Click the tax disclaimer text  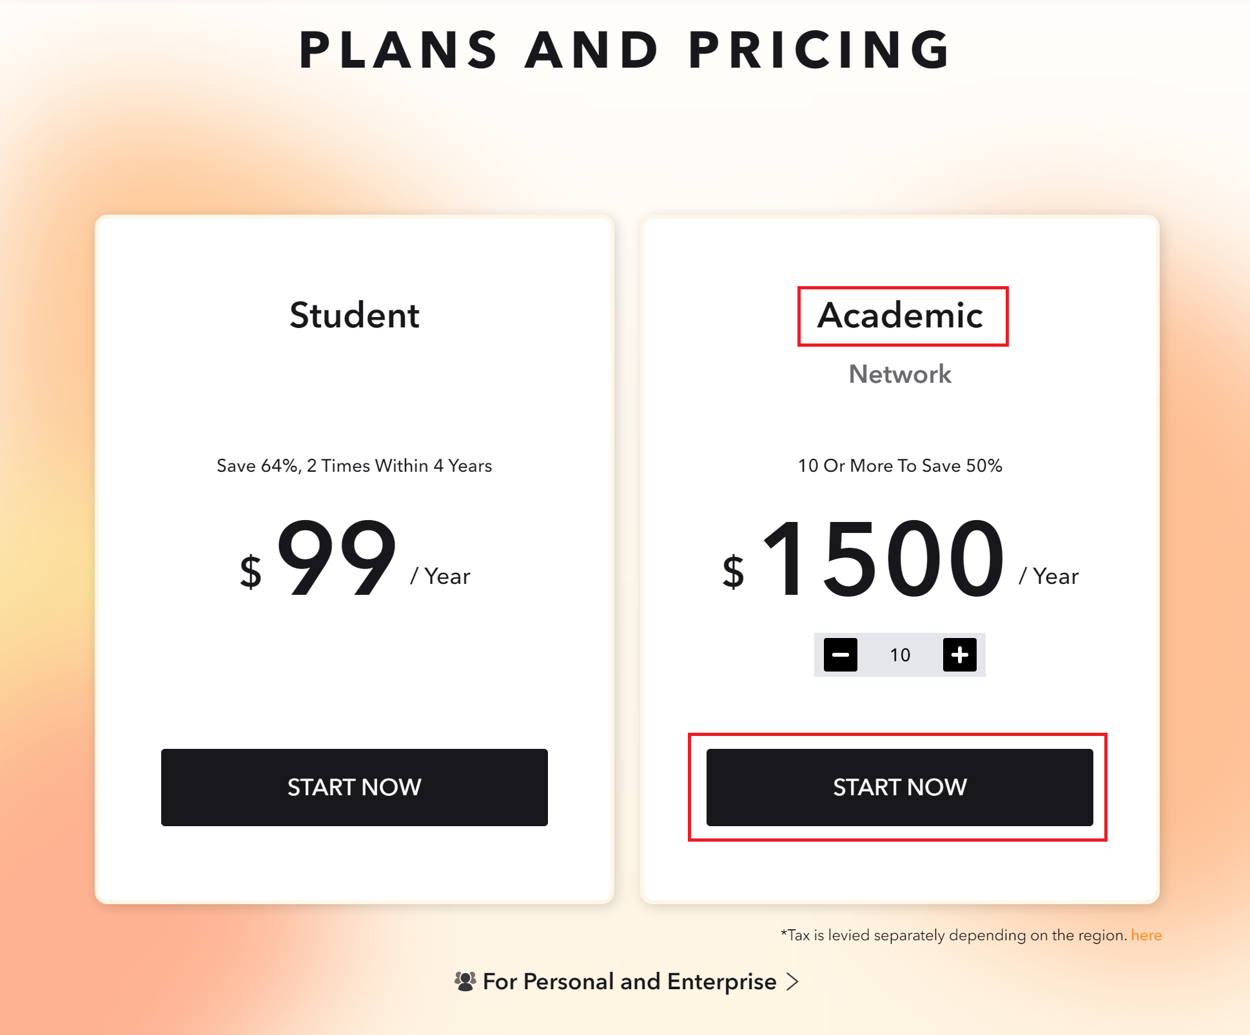point(954,934)
